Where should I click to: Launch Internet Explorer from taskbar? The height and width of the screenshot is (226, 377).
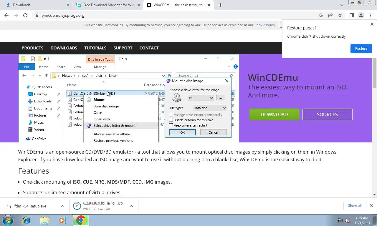point(26,220)
